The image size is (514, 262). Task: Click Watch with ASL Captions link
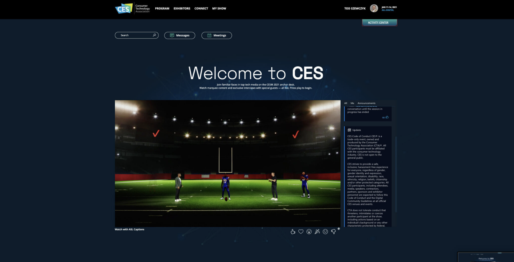click(x=130, y=229)
